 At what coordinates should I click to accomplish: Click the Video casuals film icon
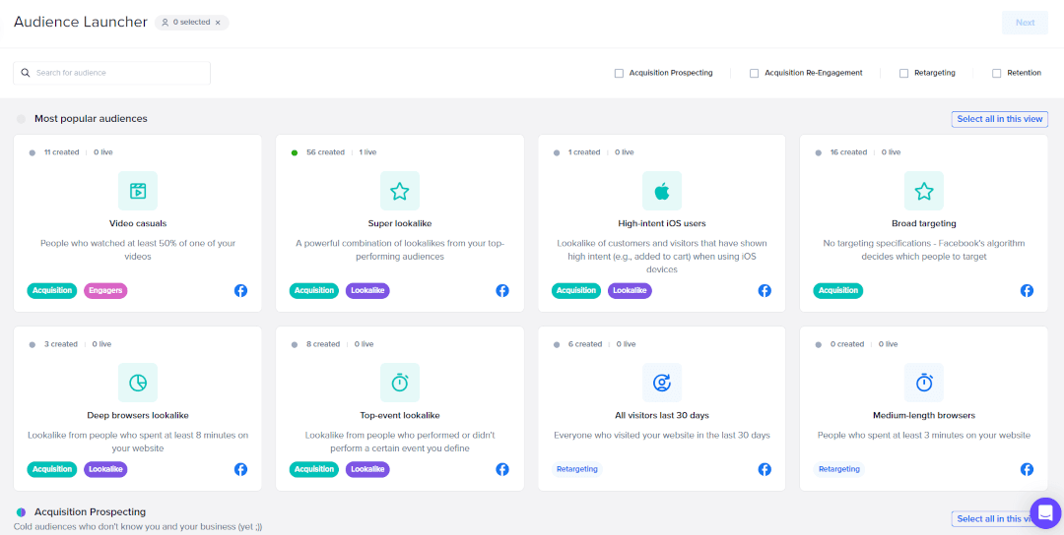pyautogui.click(x=138, y=191)
